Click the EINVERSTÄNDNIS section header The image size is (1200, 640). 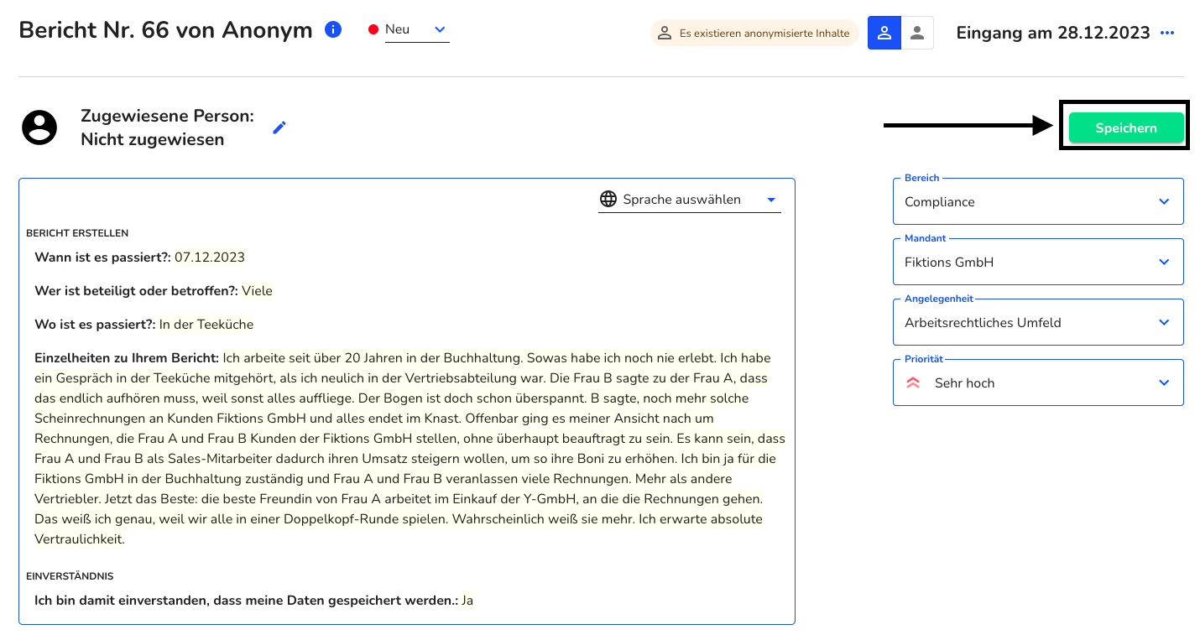[x=70, y=576]
